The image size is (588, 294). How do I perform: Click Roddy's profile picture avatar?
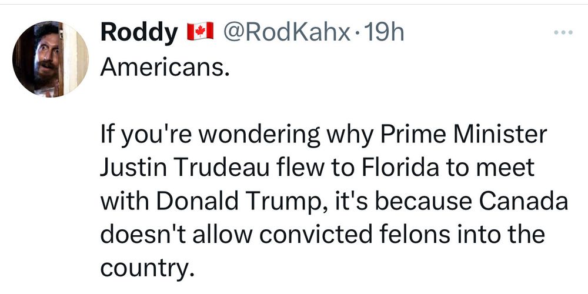point(50,59)
